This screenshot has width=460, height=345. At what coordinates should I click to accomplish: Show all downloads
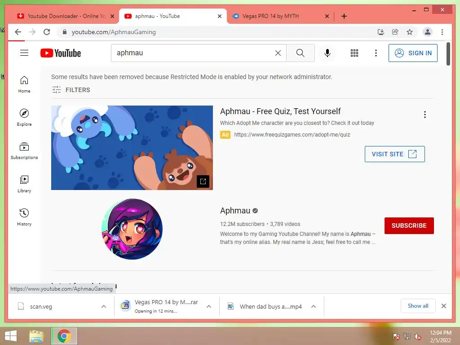418,306
